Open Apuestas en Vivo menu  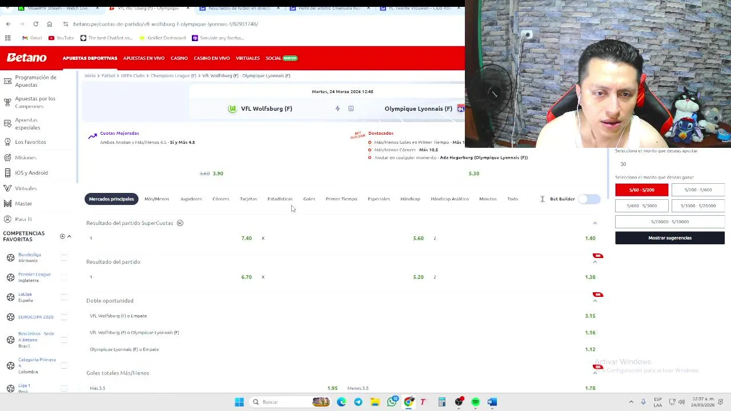144,58
